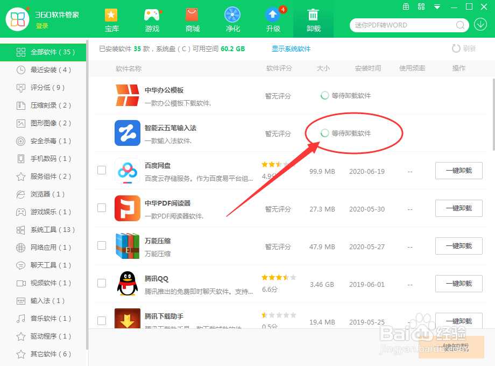
Task: Sort by 大小 column header
Action: click(x=323, y=68)
